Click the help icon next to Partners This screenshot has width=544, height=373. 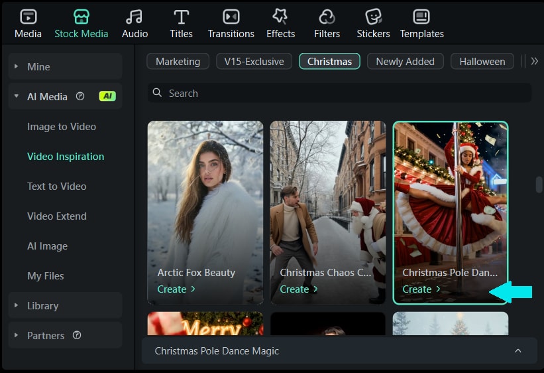click(77, 335)
